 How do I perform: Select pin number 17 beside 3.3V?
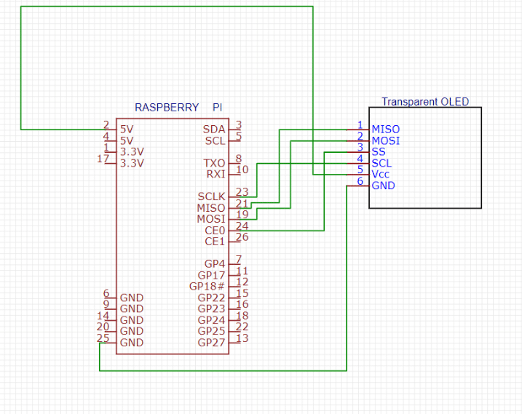pyautogui.click(x=103, y=159)
